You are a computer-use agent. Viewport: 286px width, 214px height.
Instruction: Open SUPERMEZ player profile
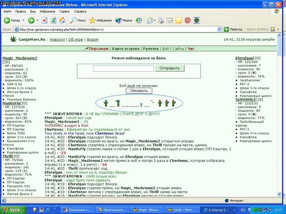coord(245,100)
